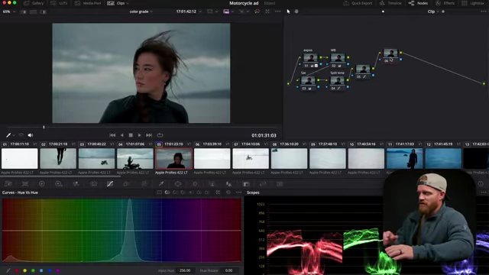This screenshot has height=275, width=489.
Task: Open the 65% viewer zoom dropdown
Action: pos(9,11)
